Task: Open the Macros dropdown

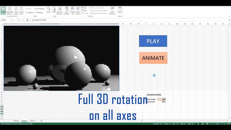Action: click(120, 10)
